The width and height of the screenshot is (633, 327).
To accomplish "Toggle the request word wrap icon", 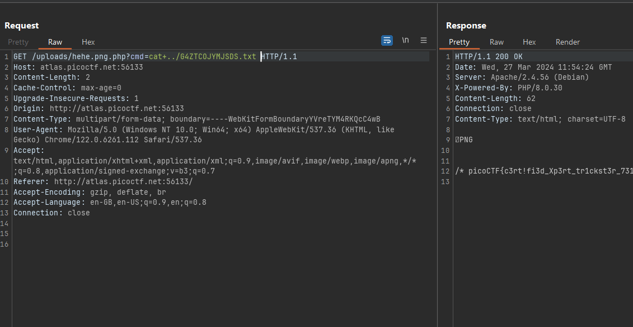I will 387,40.
